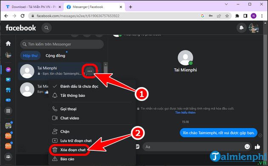
Task: Click Tai Mienphi avatar in chat header
Action: pyautogui.click(x=185, y=58)
